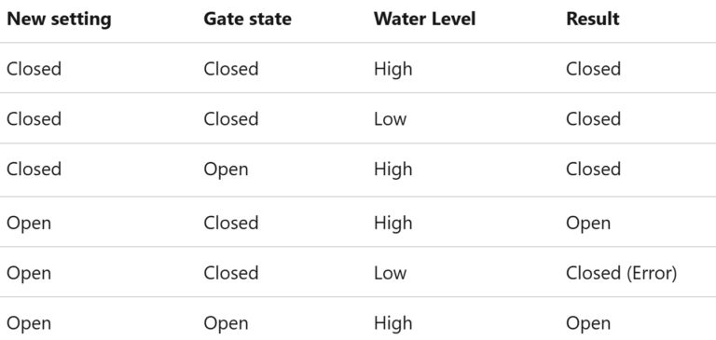Image resolution: width=716 pixels, height=340 pixels.
Task: Click "Open" new setting in the fourth row
Action: [29, 224]
